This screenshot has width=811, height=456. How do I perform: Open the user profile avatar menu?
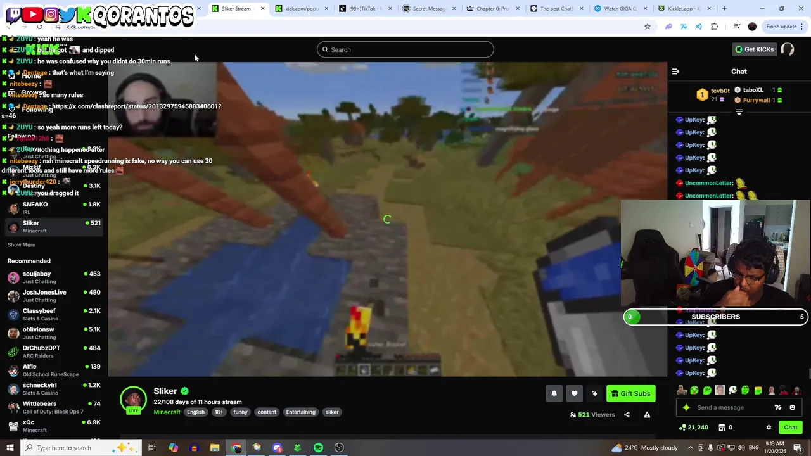pyautogui.click(x=788, y=49)
